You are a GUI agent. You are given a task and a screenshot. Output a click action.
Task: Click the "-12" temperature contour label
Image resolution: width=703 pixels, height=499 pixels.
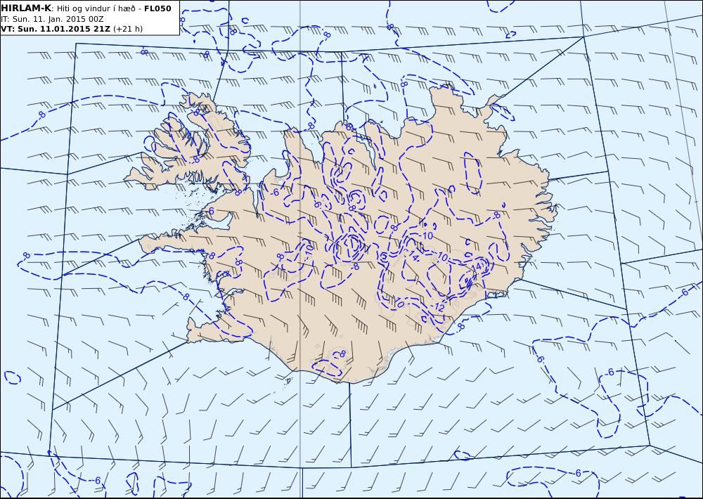438,308
